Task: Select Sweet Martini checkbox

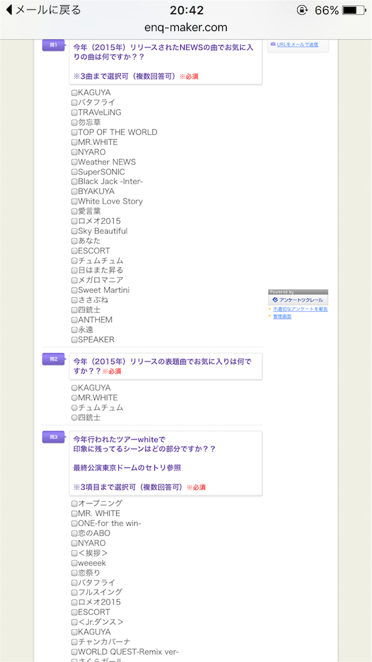Action: [74, 290]
